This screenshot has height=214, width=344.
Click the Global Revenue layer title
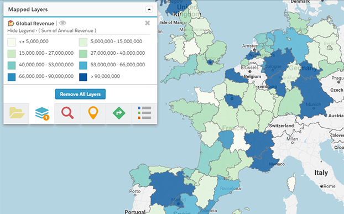coord(35,23)
